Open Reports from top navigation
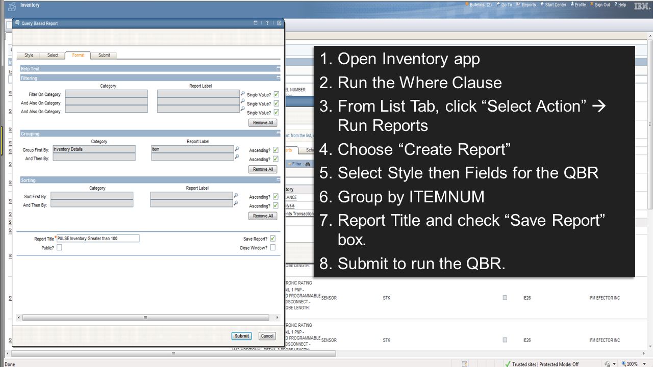 pos(526,5)
